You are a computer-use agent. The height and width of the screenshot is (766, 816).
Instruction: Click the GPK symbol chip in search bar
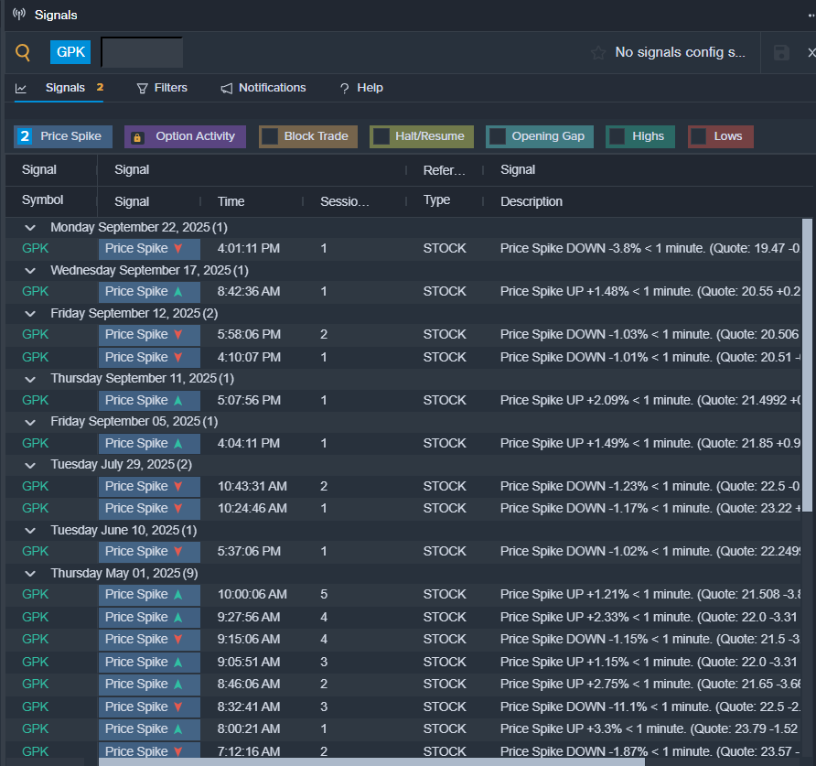70,52
